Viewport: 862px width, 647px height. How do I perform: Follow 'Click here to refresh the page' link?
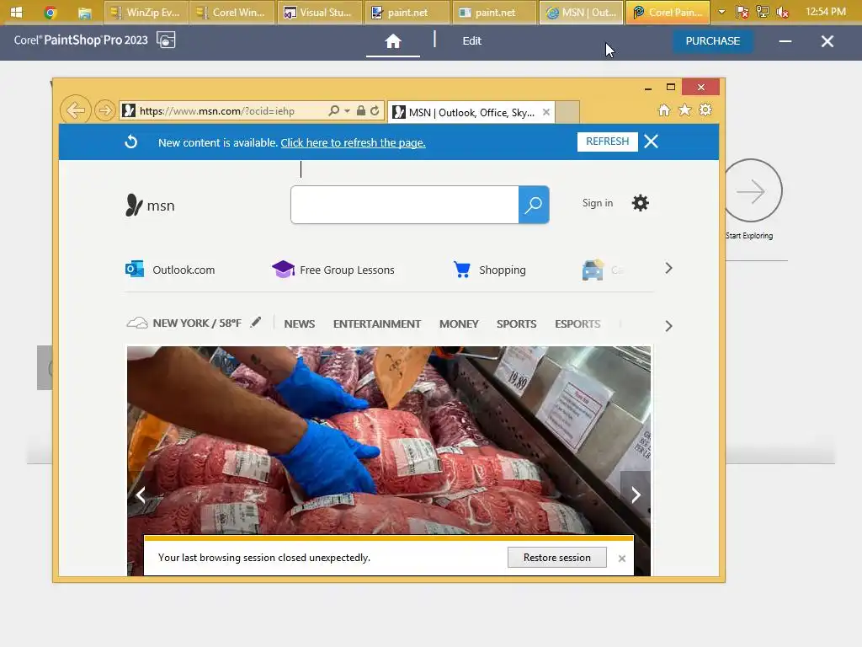pos(353,143)
